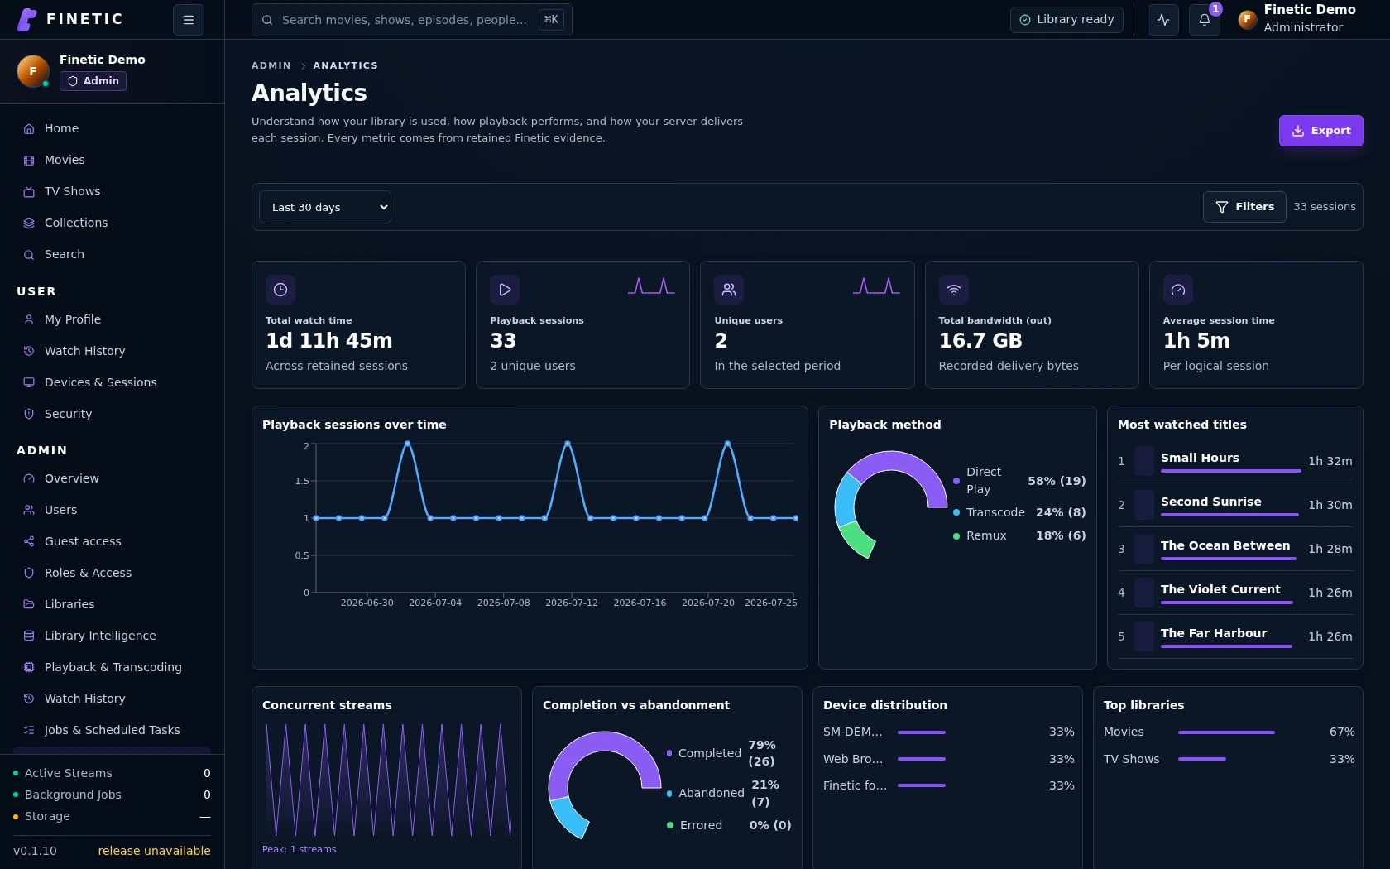Click The Violet Current title

[1220, 589]
